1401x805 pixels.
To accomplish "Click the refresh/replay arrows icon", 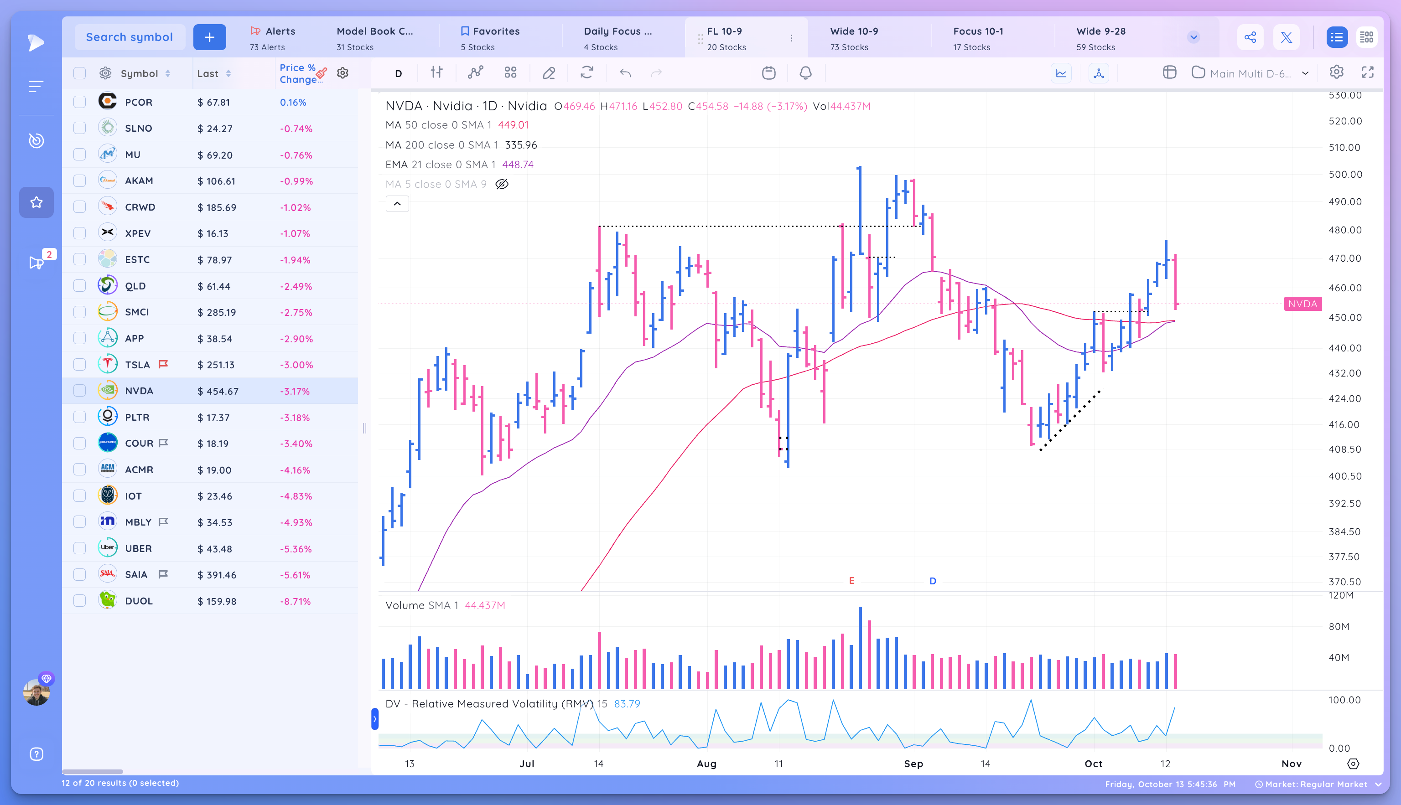I will (587, 72).
